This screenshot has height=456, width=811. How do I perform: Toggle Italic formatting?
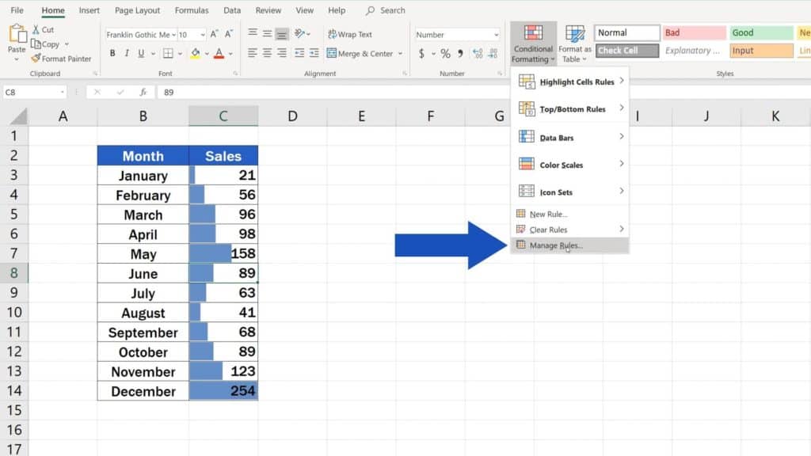pos(126,54)
